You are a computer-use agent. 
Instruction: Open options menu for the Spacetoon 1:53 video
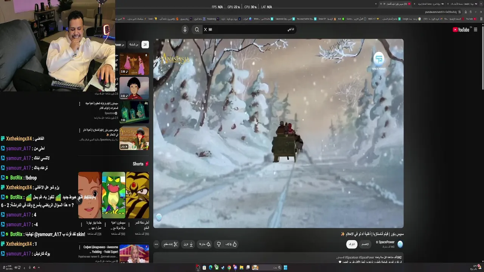79,104
